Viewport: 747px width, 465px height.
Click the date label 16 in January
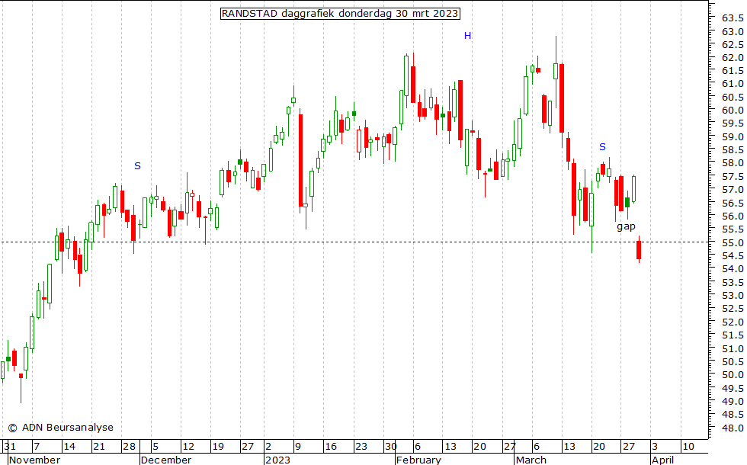pyautogui.click(x=331, y=447)
